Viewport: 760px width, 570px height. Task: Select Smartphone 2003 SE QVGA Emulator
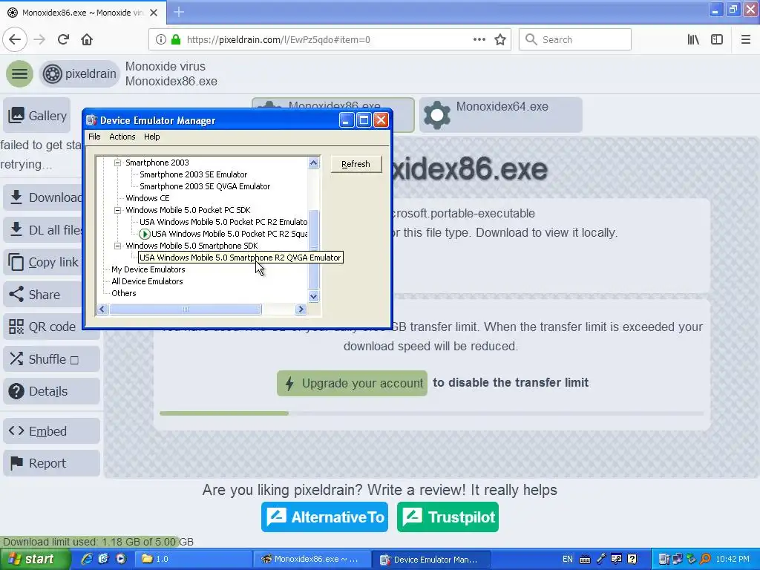click(x=205, y=186)
